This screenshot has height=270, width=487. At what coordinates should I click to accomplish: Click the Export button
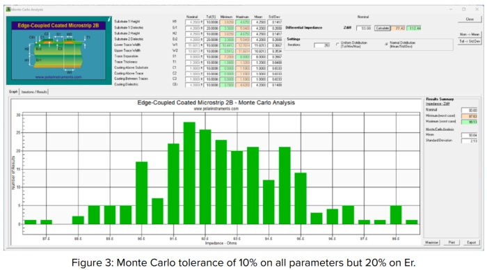tap(472, 242)
